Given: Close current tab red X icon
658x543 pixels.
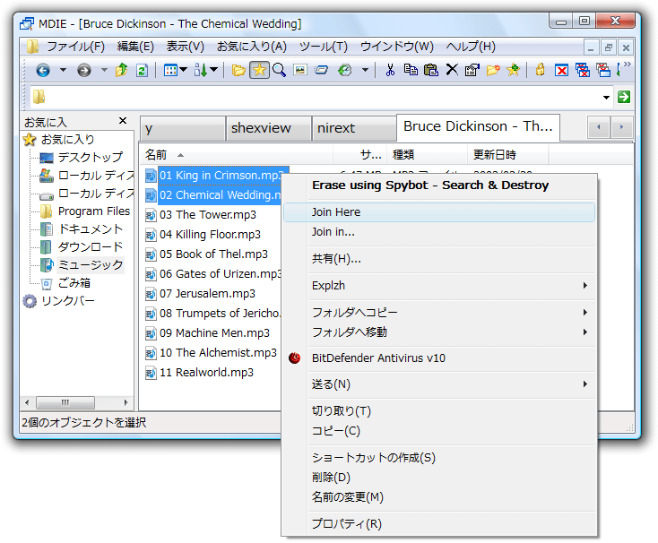Looking at the screenshot, I should click(561, 70).
